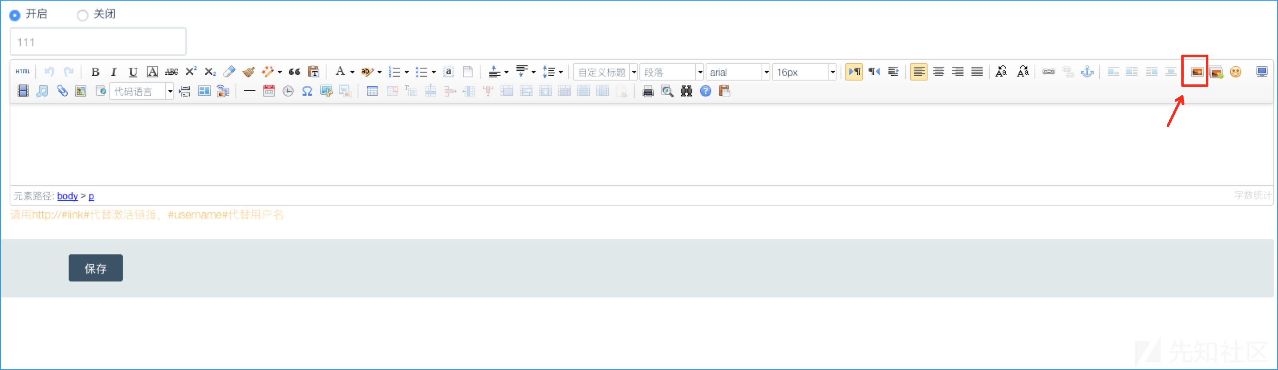The width and height of the screenshot is (1278, 370).
Task: Insert a video with the film icon
Action: 23,91
